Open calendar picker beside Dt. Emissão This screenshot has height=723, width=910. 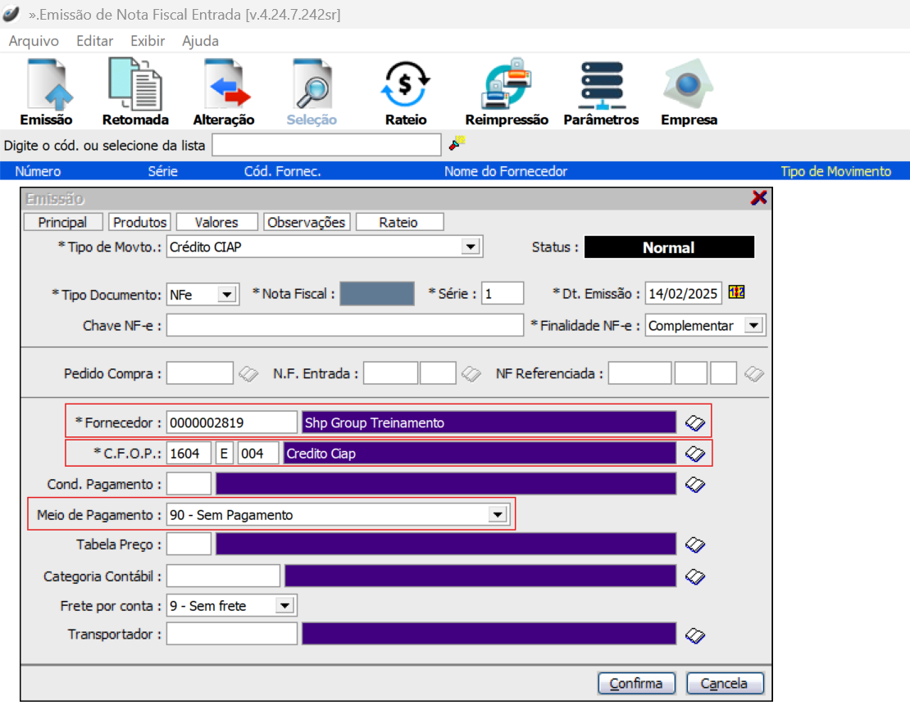[736, 293]
